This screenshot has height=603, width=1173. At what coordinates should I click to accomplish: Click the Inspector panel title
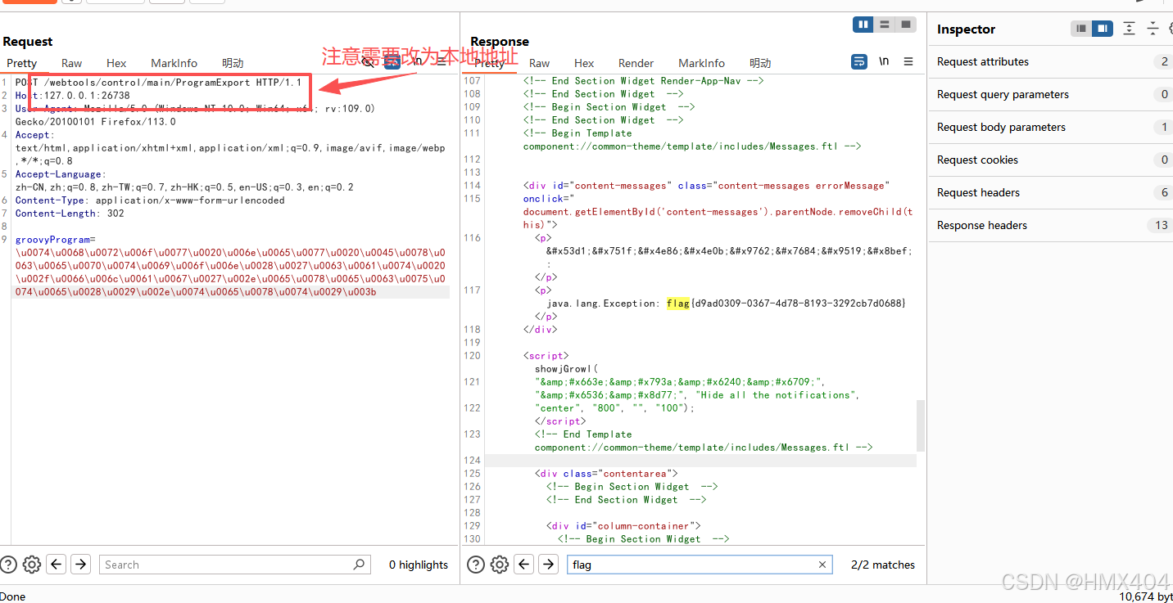click(967, 29)
